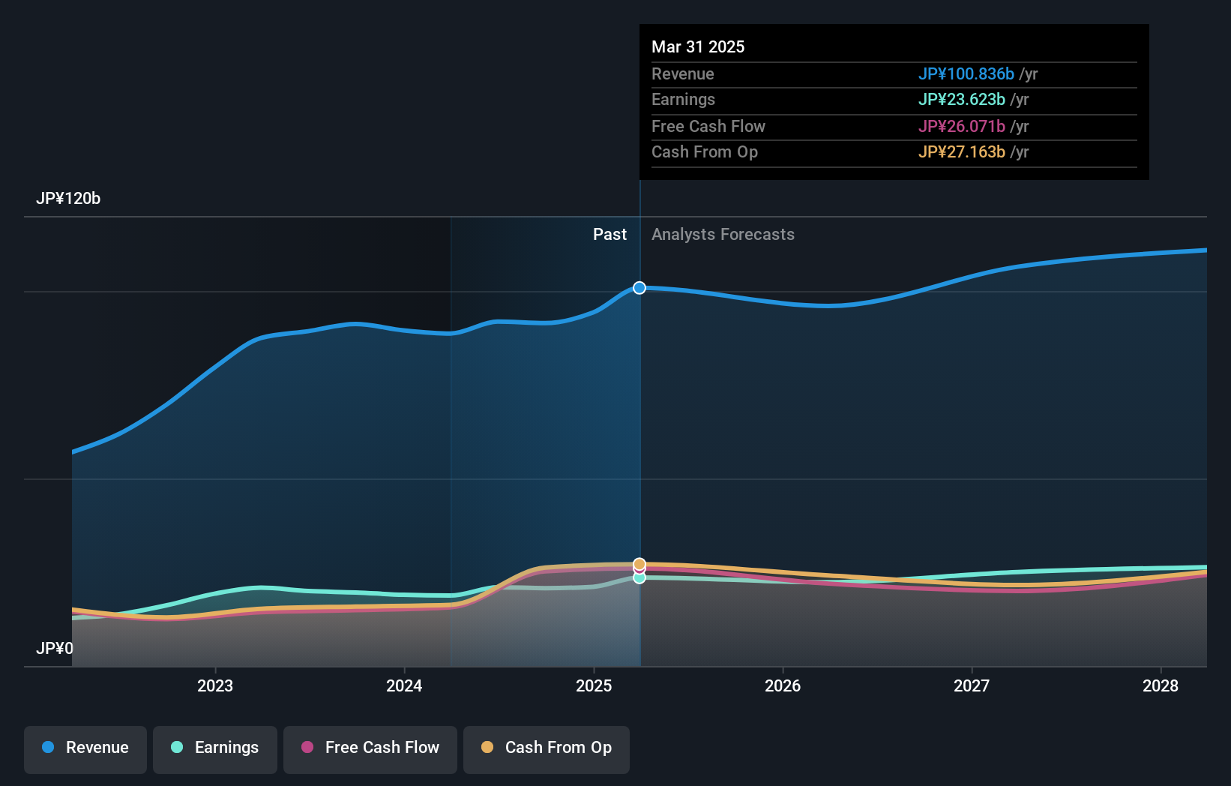Click the 2027 x-axis label
Viewport: 1231px width, 786px height.
[x=972, y=685]
